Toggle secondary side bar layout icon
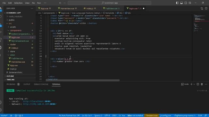Viewport: 209px width, 117px height. pos(185,3)
